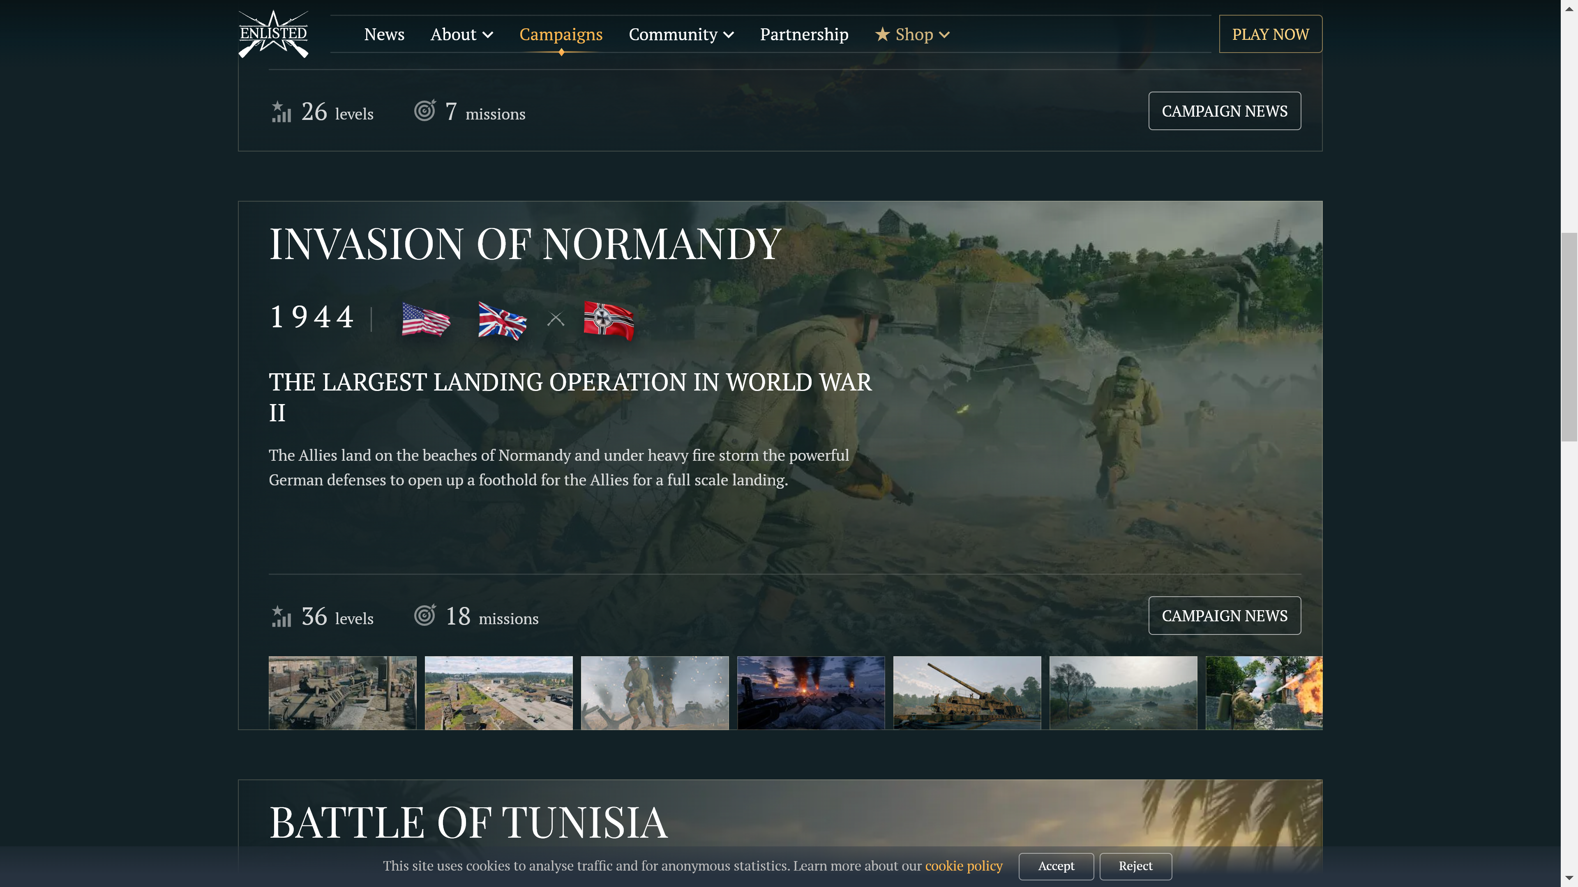Click the '18 missions' text
The width and height of the screenshot is (1578, 887).
tap(491, 616)
